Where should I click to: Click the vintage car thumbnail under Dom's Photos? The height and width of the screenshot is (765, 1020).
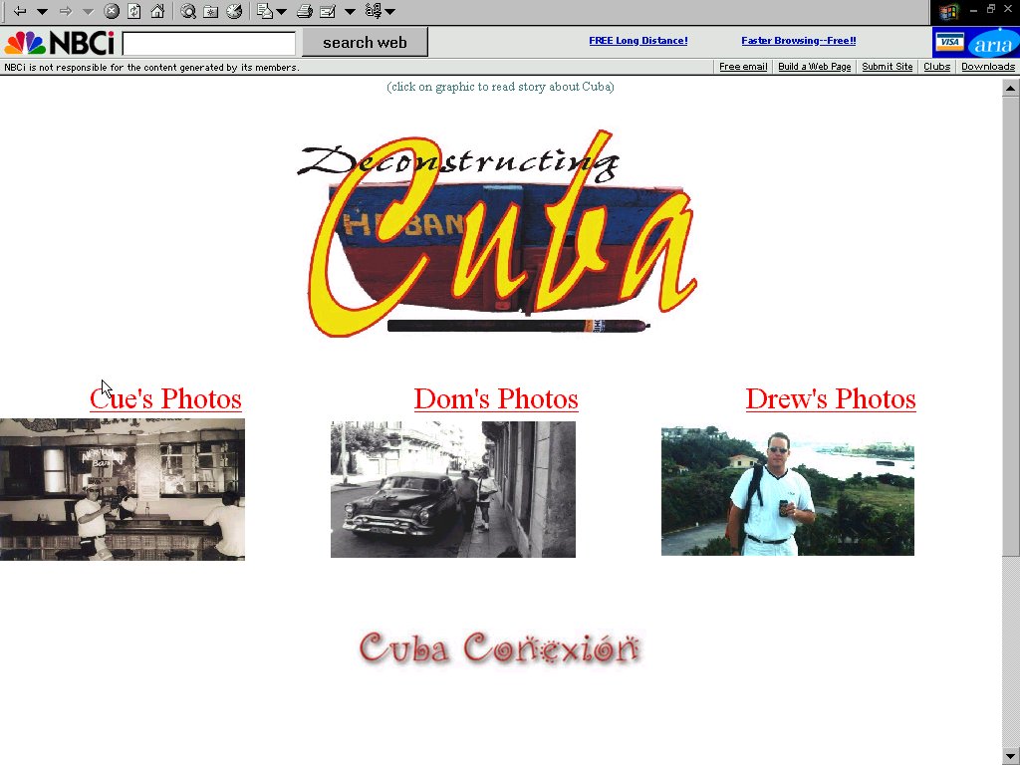tap(452, 489)
